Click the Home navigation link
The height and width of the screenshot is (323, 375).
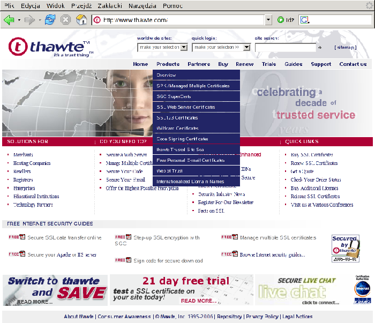[x=140, y=64]
